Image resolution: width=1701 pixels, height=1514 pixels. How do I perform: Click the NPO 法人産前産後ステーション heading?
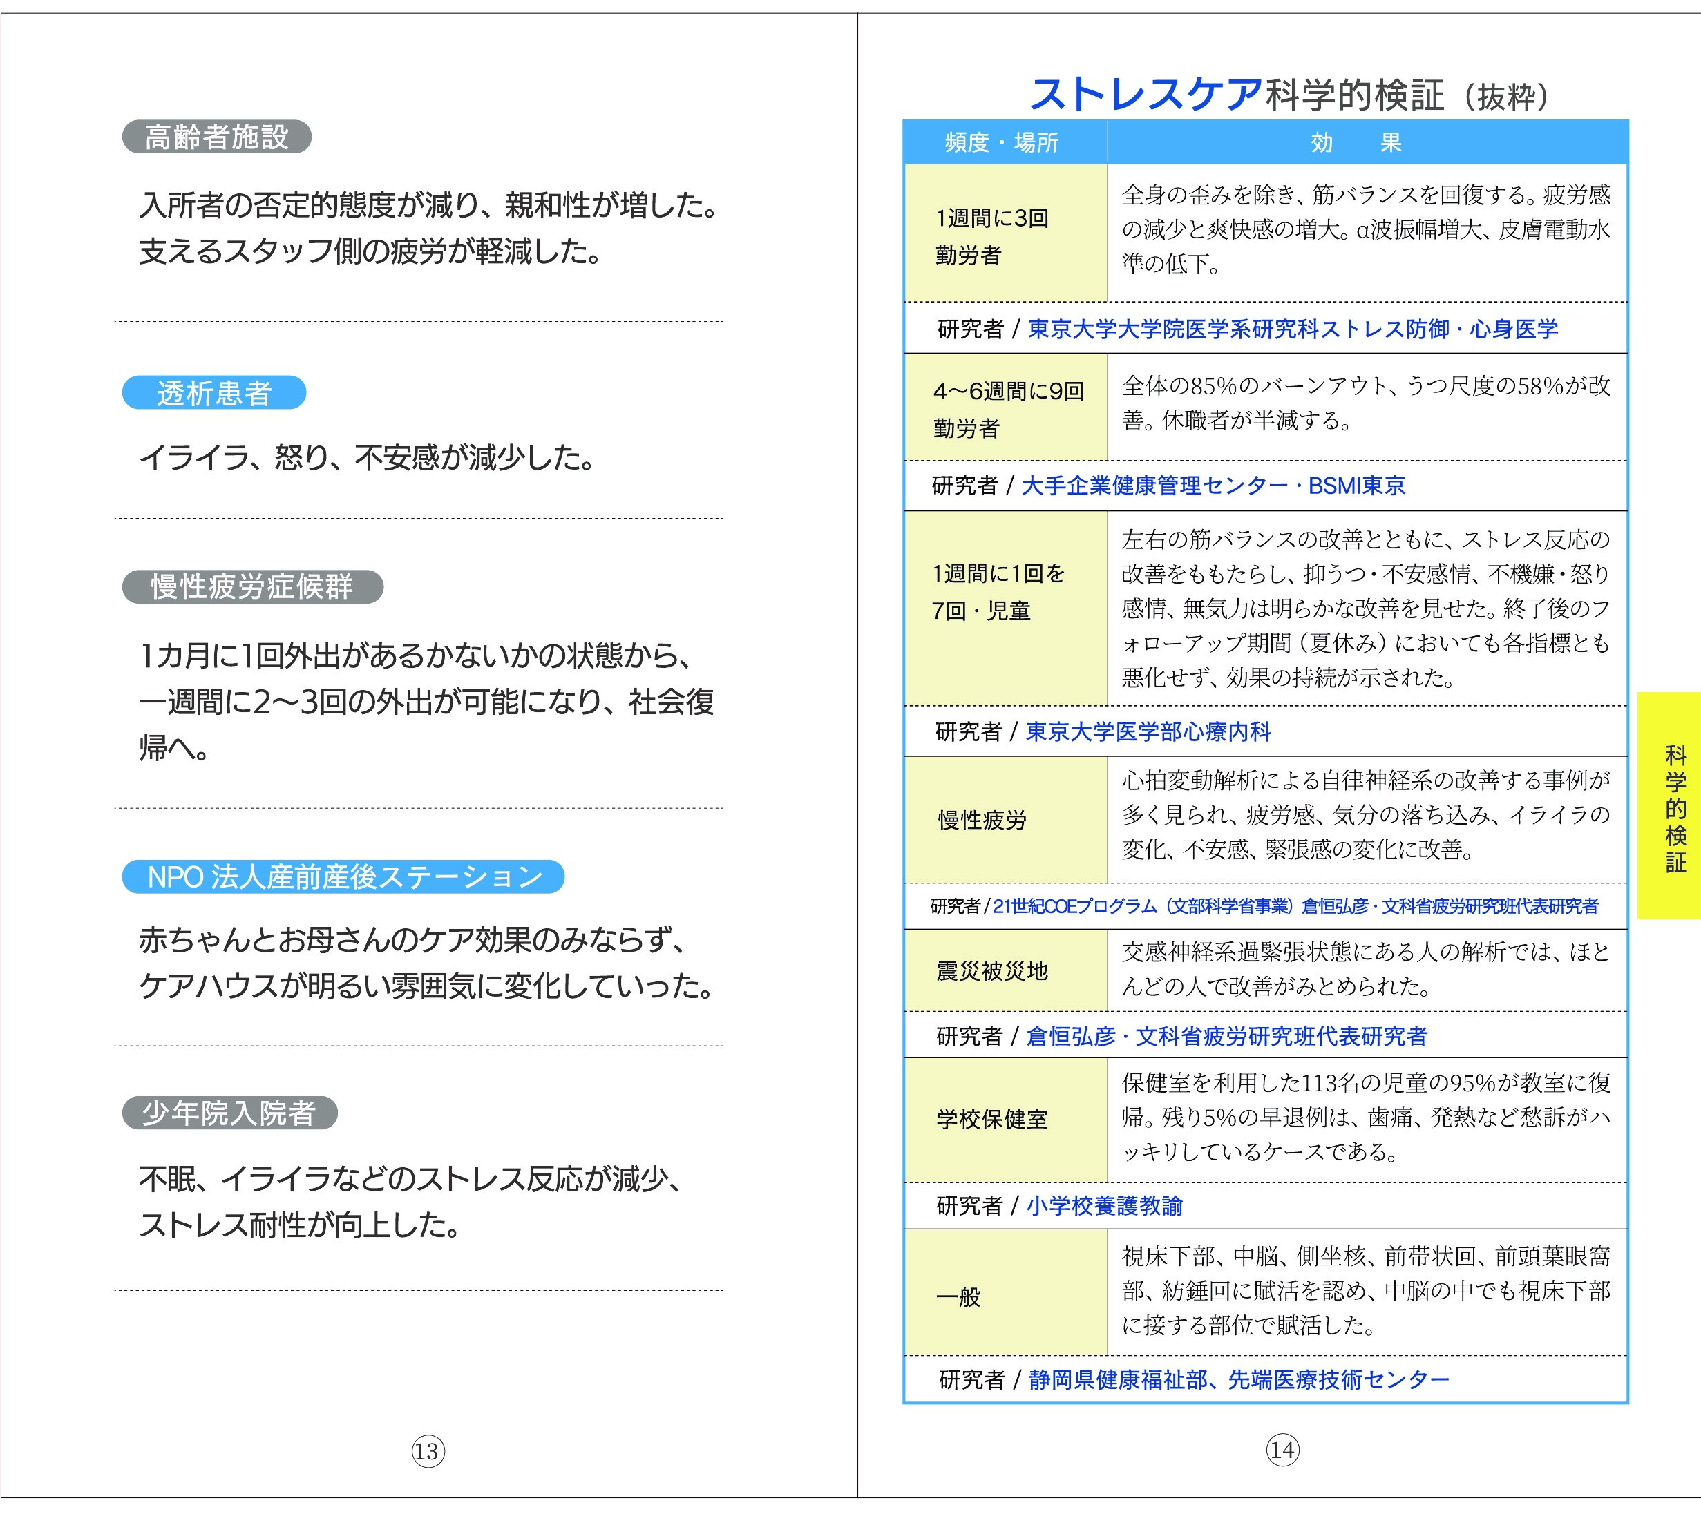click(x=343, y=876)
